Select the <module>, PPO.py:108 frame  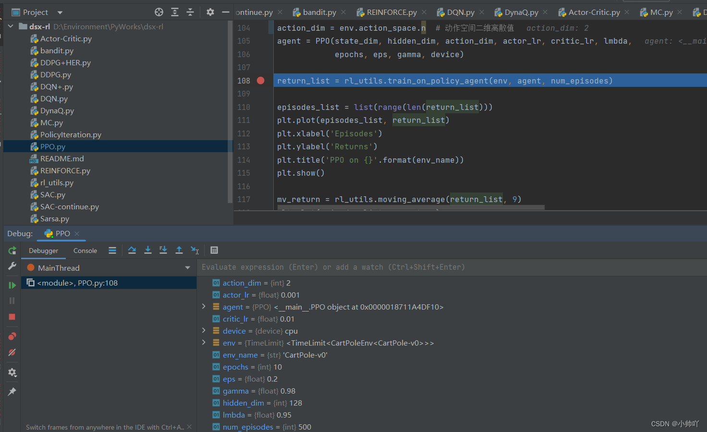109,283
